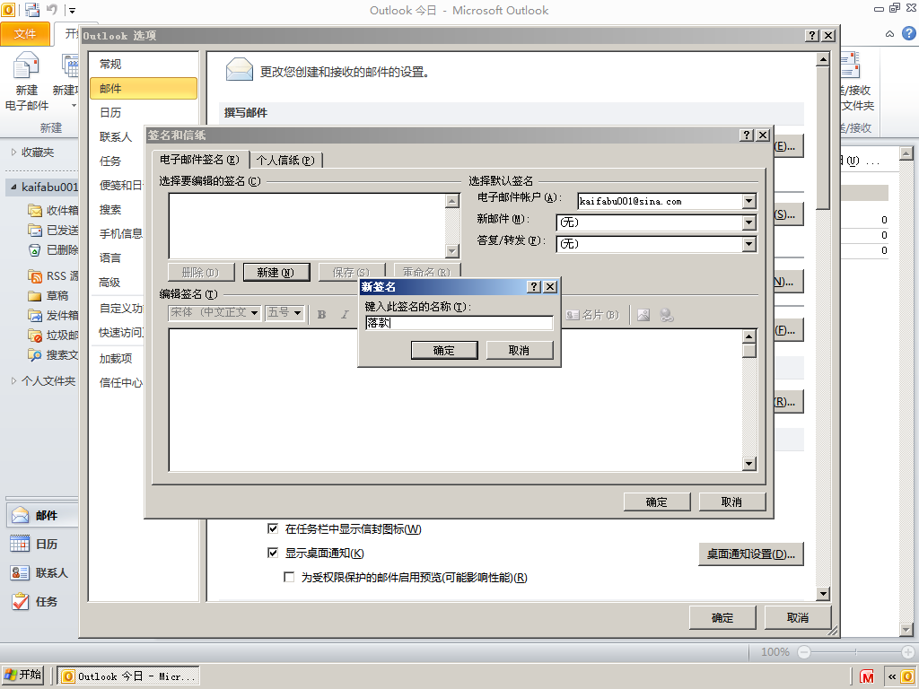Image resolution: width=919 pixels, height=689 pixels.
Task: Click the zoom slider in the status bar
Action: pos(856,652)
